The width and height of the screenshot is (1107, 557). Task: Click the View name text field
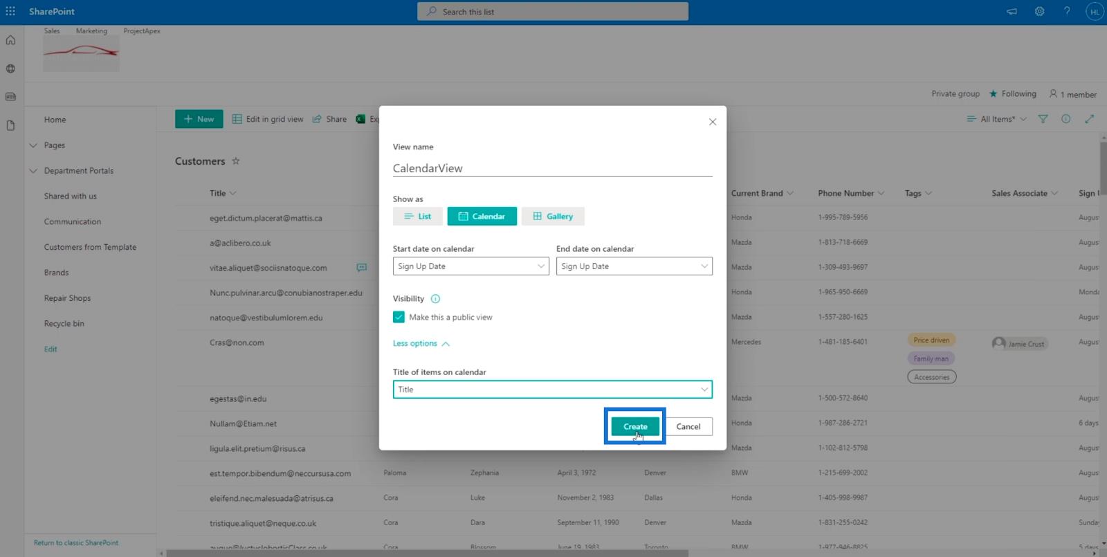[x=552, y=168]
